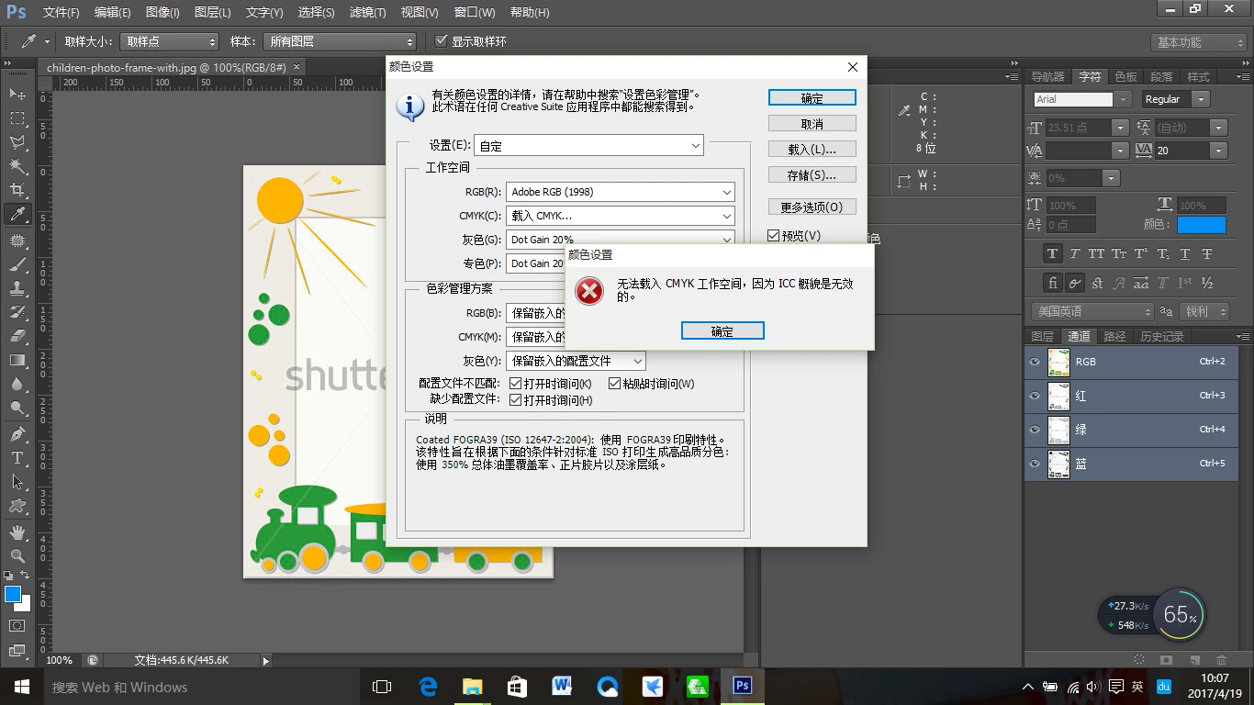Open the 灰色(Y) policy dropdown
This screenshot has width=1254, height=705.
[577, 361]
